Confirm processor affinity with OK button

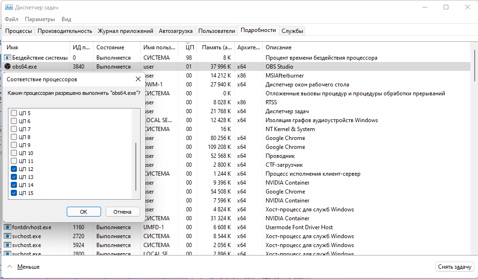84,212
